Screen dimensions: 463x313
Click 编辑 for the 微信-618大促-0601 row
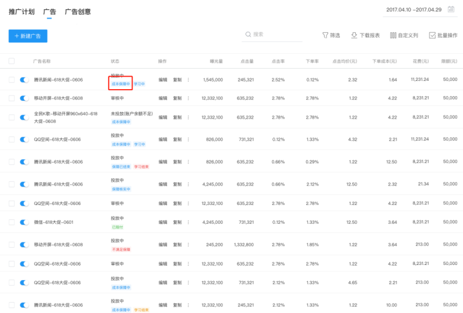pyautogui.click(x=163, y=222)
